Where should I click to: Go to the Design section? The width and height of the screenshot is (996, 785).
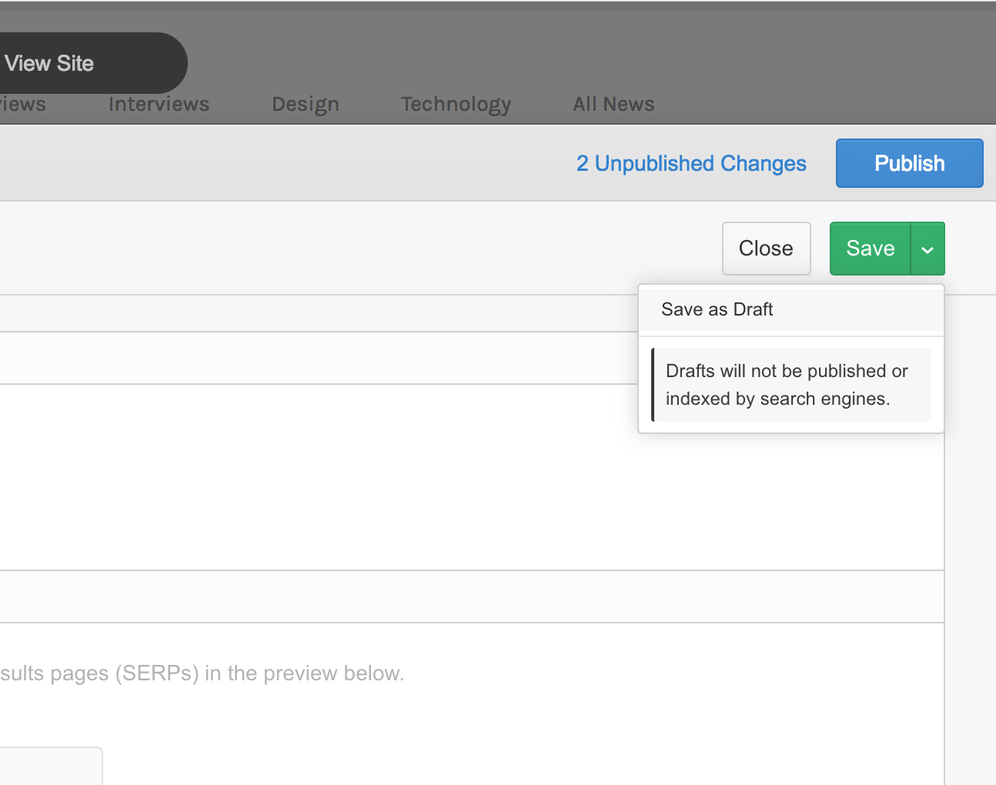click(305, 104)
